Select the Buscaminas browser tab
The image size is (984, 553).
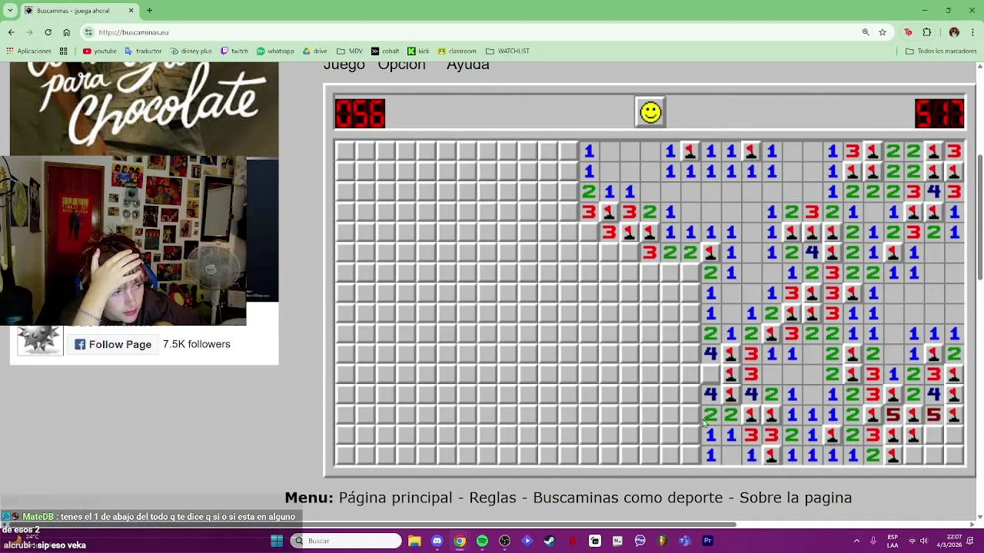click(80, 11)
